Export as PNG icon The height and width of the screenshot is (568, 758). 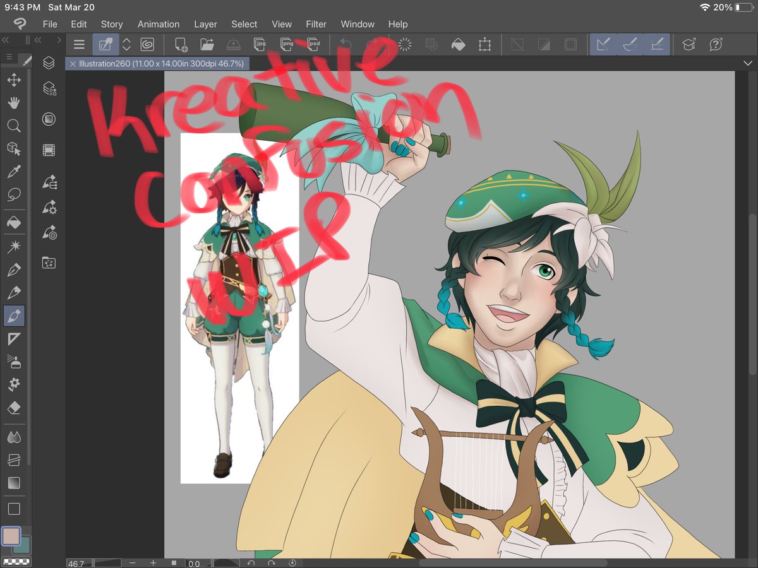(x=286, y=44)
